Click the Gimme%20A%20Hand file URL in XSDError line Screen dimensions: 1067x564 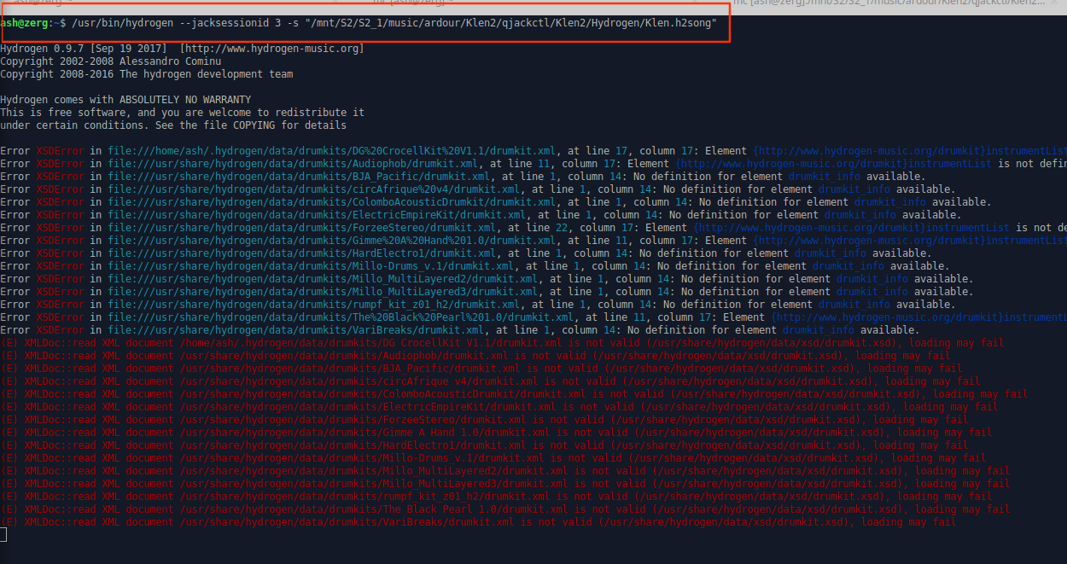[331, 241]
